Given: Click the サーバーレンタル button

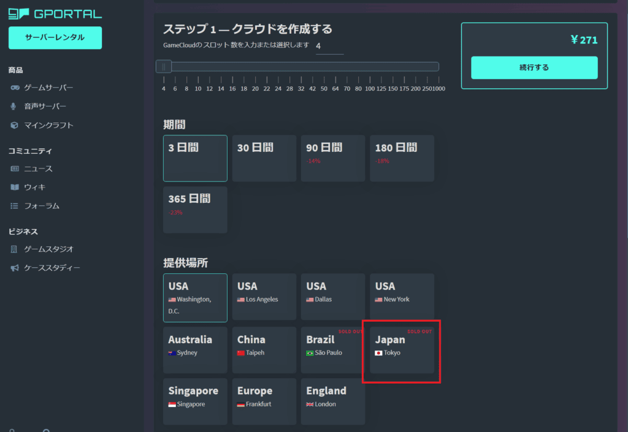Looking at the screenshot, I should click(55, 37).
